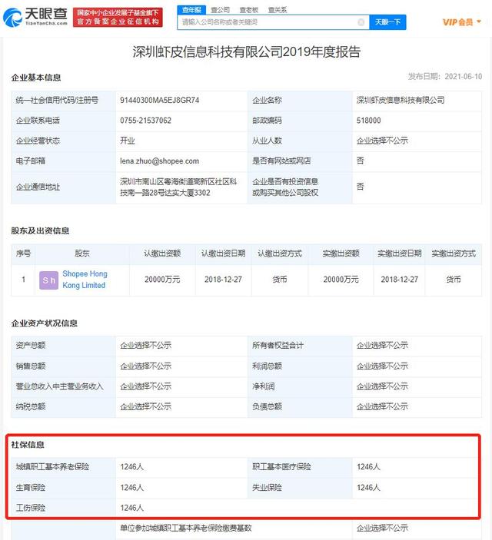Click the 失业保险 label
Viewport: 492px width, 540px height.
[x=267, y=488]
